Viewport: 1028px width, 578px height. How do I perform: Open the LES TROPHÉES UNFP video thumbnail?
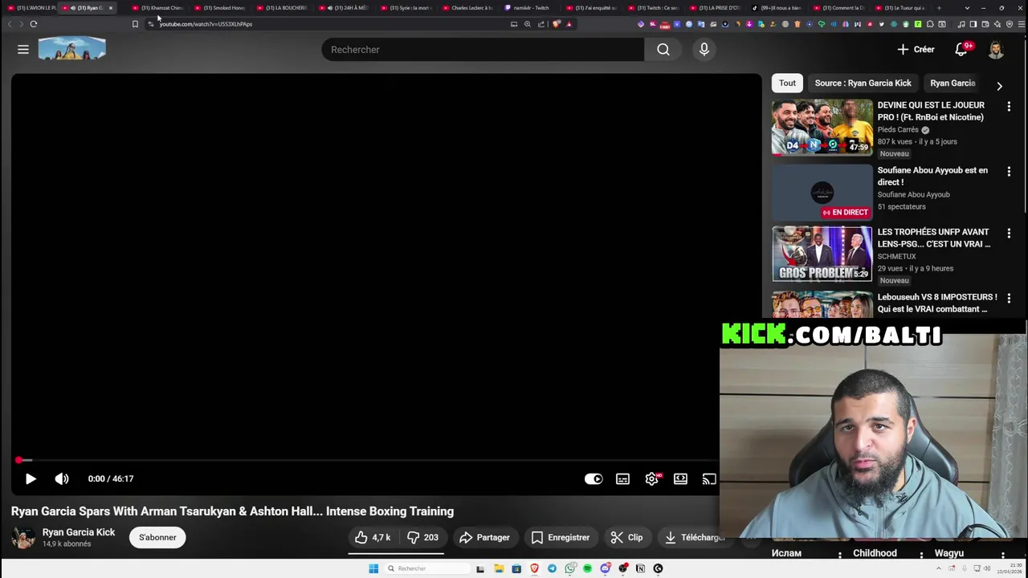coord(822,254)
